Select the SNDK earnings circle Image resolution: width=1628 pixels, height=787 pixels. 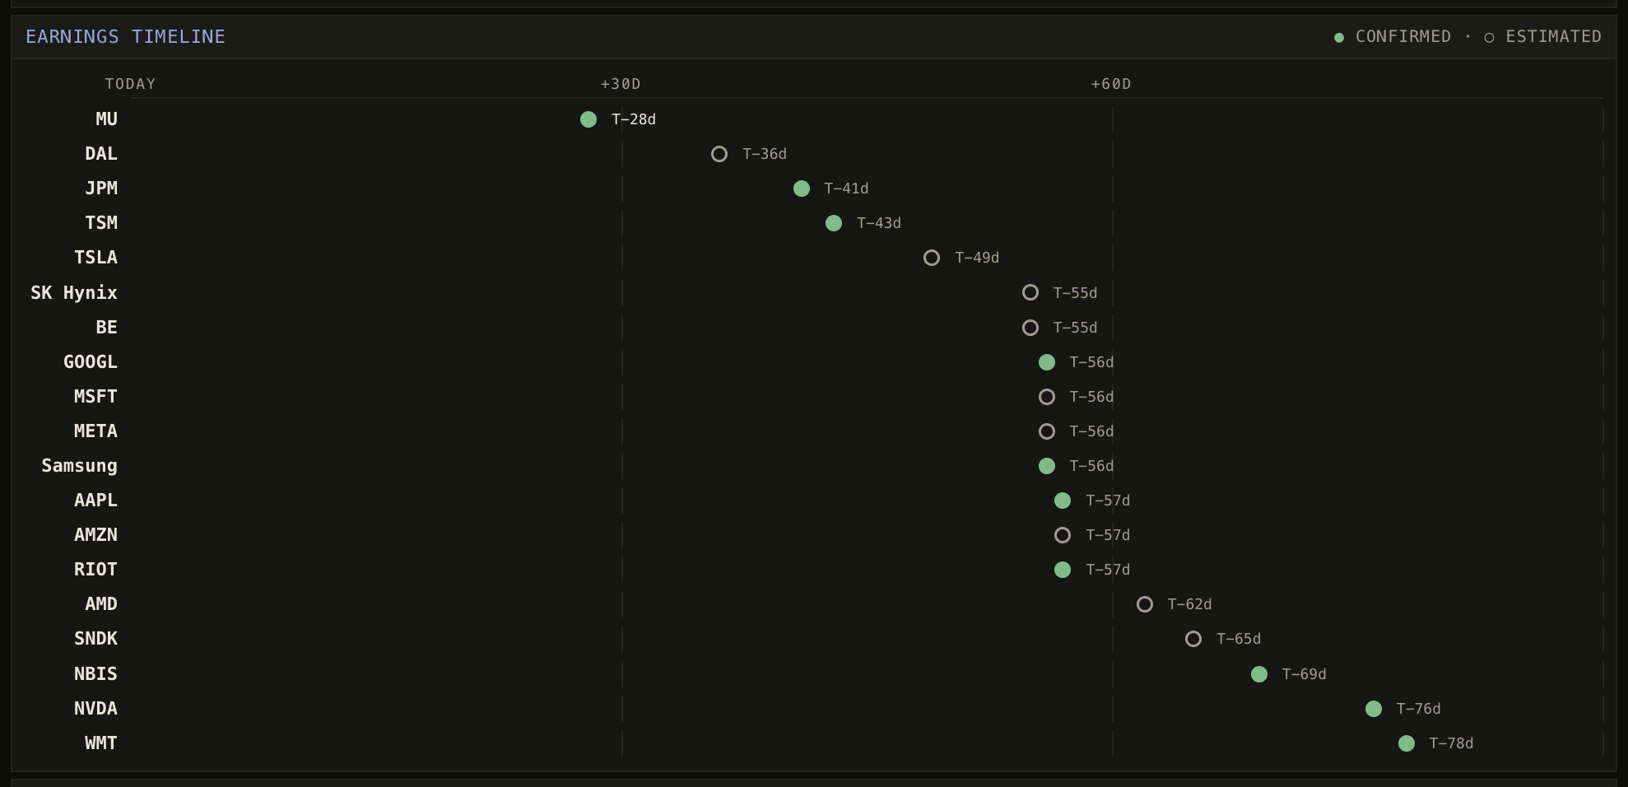1193,639
